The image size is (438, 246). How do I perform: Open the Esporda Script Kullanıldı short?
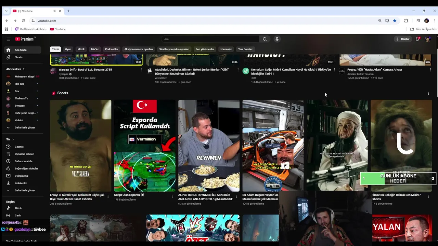pyautogui.click(x=145, y=146)
